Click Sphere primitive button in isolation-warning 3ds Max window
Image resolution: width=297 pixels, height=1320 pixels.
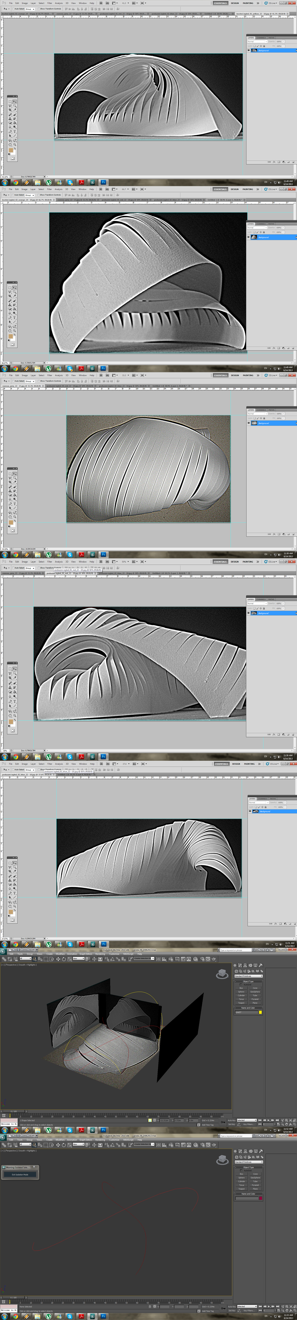click(241, 1177)
